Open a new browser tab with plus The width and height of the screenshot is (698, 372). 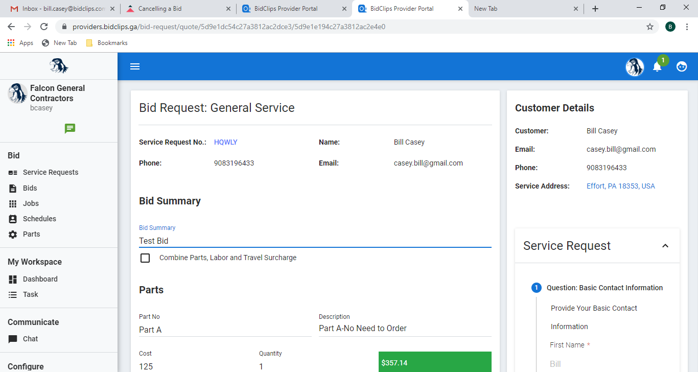coord(595,9)
